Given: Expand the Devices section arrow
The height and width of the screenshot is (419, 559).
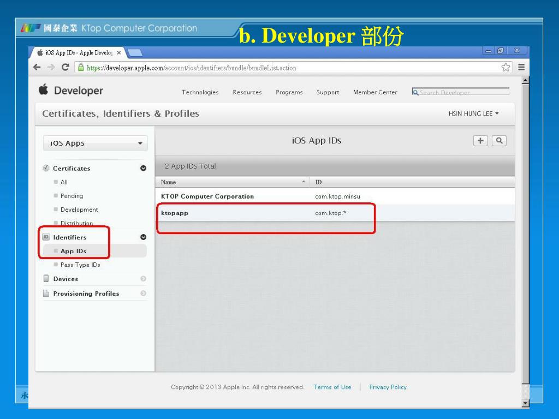Looking at the screenshot, I should point(144,279).
